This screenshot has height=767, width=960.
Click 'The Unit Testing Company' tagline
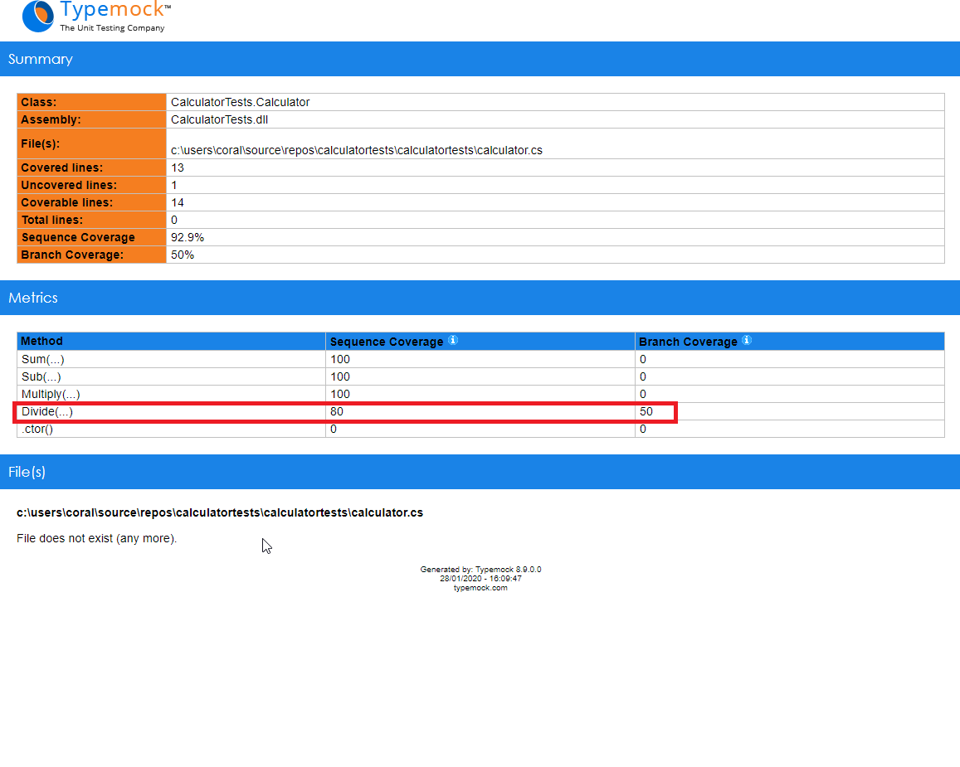(112, 28)
